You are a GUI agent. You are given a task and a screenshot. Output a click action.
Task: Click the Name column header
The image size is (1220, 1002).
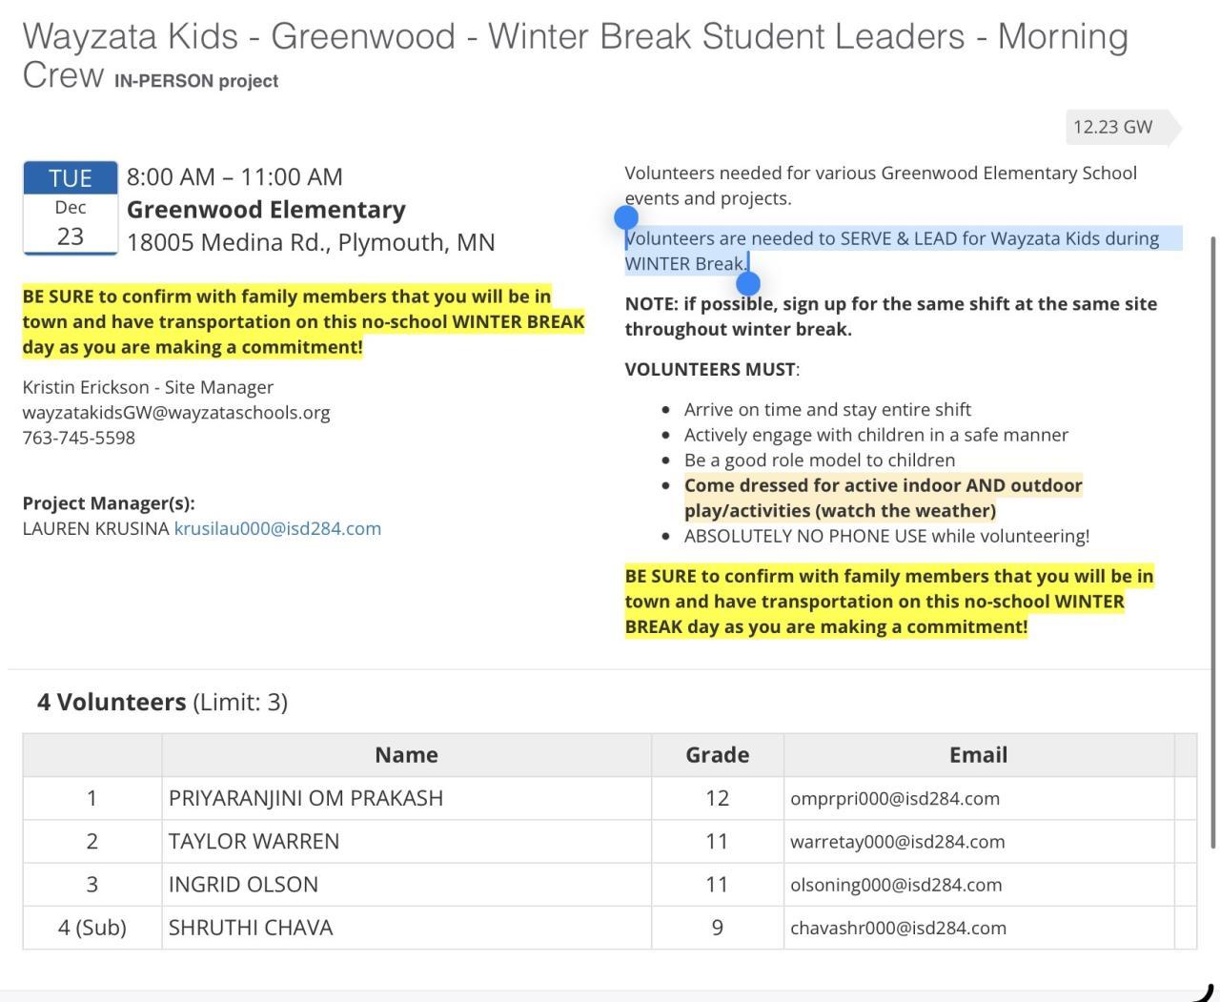[x=406, y=755]
